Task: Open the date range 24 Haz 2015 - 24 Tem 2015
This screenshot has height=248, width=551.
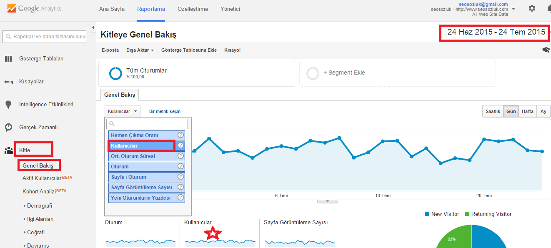Action: point(496,32)
